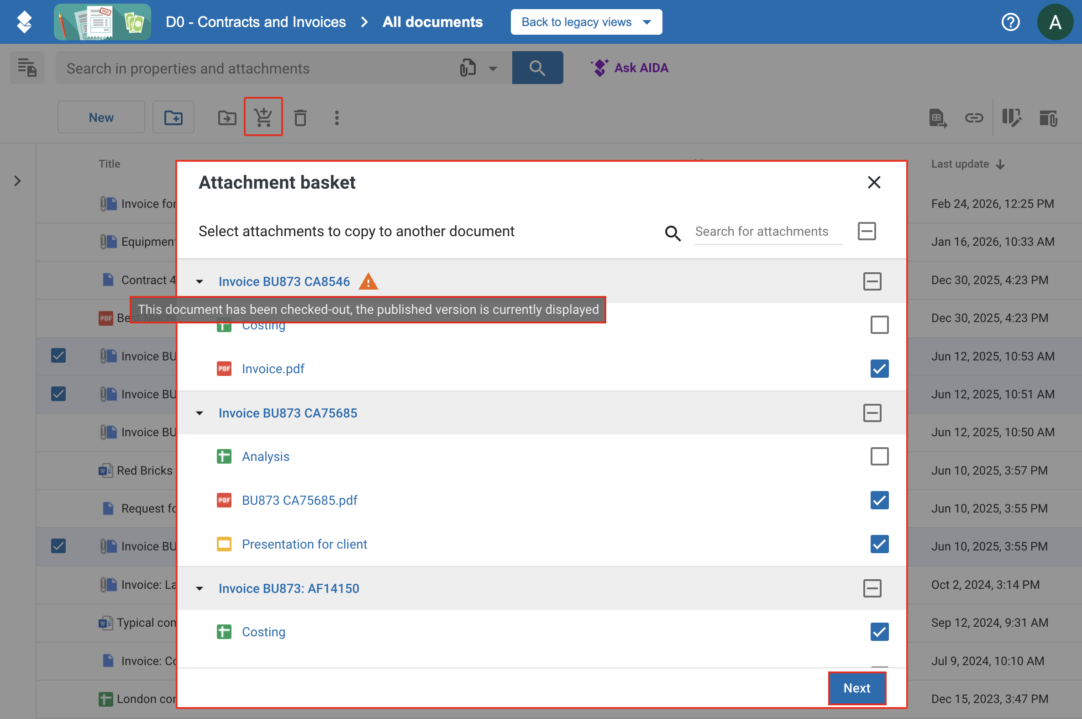The height and width of the screenshot is (719, 1082).
Task: Copy link with the chain icon
Action: (973, 118)
